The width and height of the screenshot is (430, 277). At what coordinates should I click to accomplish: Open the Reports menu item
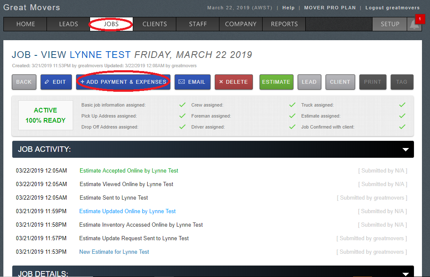[x=284, y=24]
